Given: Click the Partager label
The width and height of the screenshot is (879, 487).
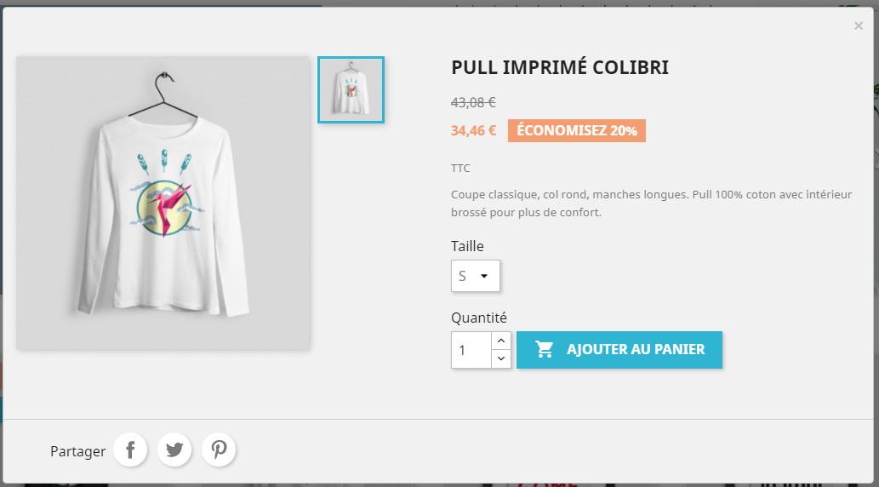Looking at the screenshot, I should point(78,451).
